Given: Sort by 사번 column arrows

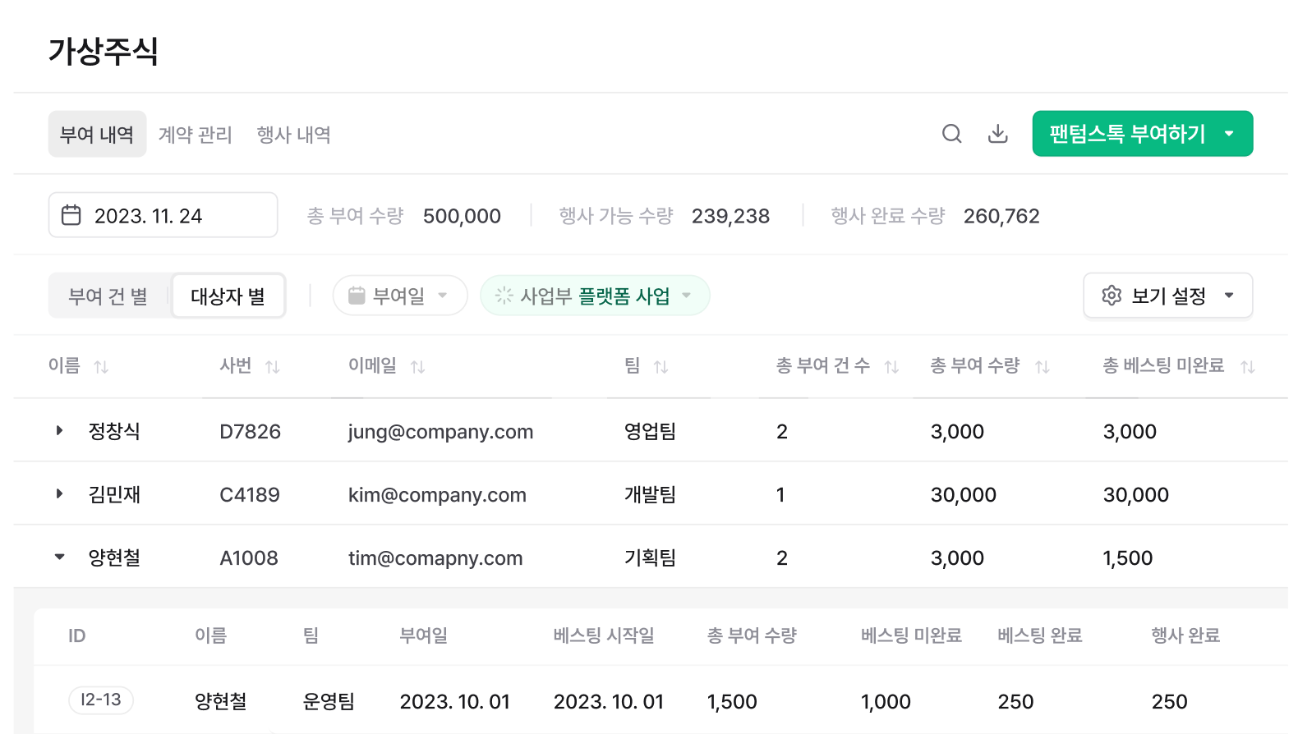Looking at the screenshot, I should 273,367.
